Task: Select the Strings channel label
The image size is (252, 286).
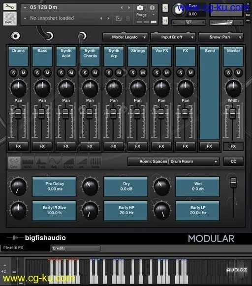Action: tap(138, 56)
